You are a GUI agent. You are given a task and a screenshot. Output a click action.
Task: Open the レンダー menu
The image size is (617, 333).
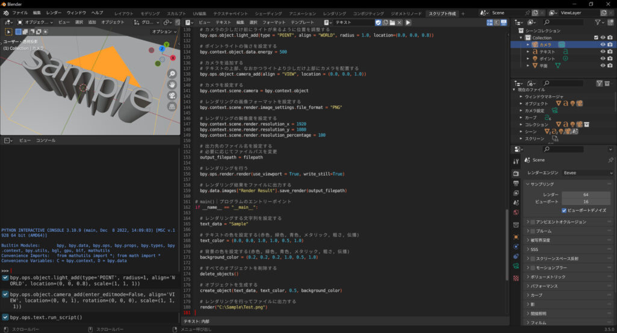tap(54, 13)
